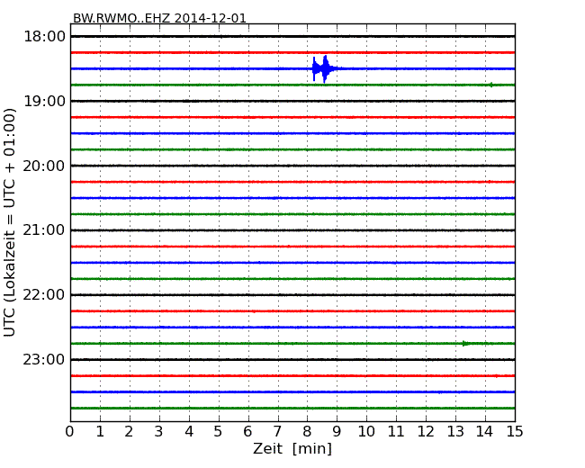The width and height of the screenshot is (585, 468).
Task: Click x-axis tick label "11"
Action: (396, 432)
